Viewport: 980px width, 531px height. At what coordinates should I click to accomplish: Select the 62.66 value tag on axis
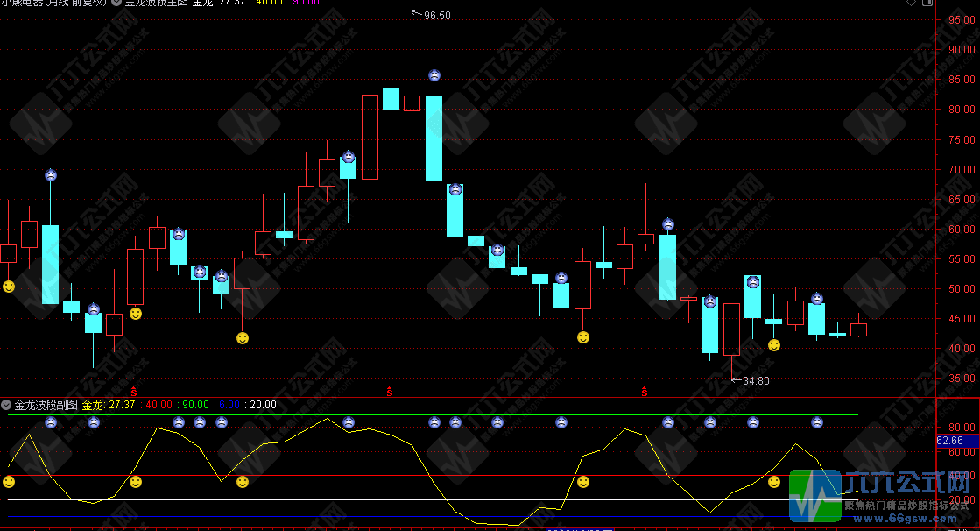(950, 441)
